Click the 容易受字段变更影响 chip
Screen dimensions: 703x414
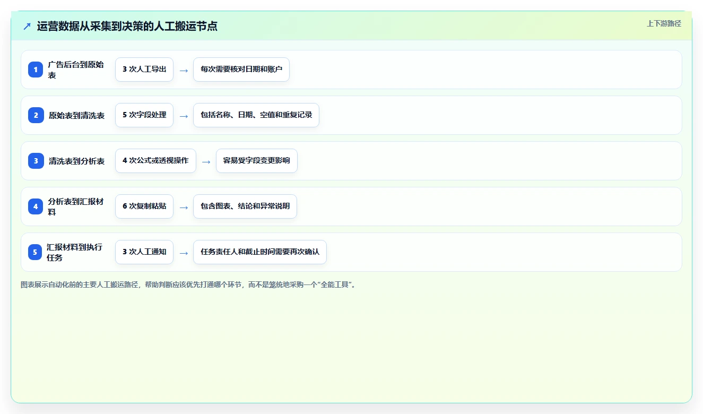point(257,161)
